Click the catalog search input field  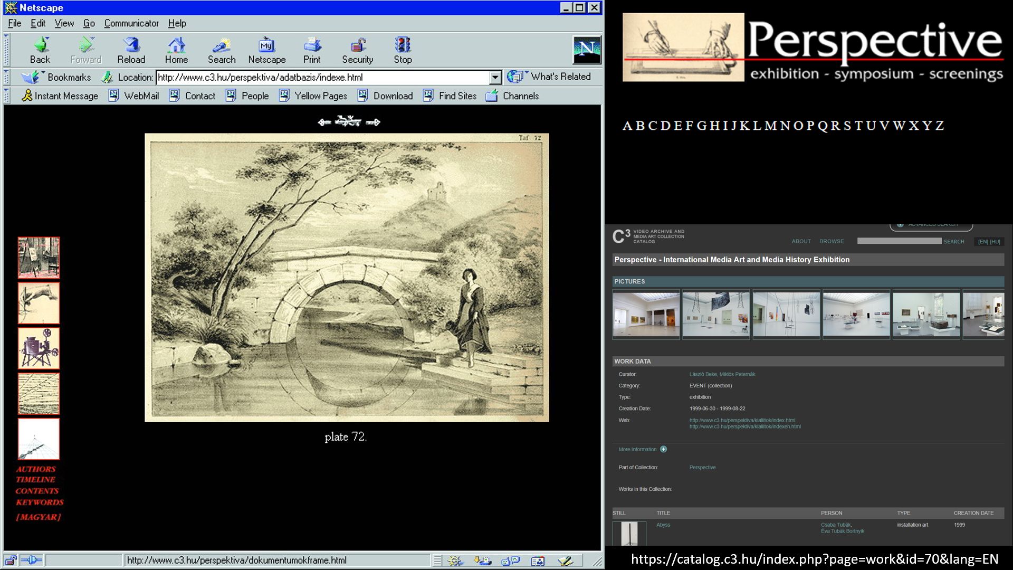tap(899, 241)
